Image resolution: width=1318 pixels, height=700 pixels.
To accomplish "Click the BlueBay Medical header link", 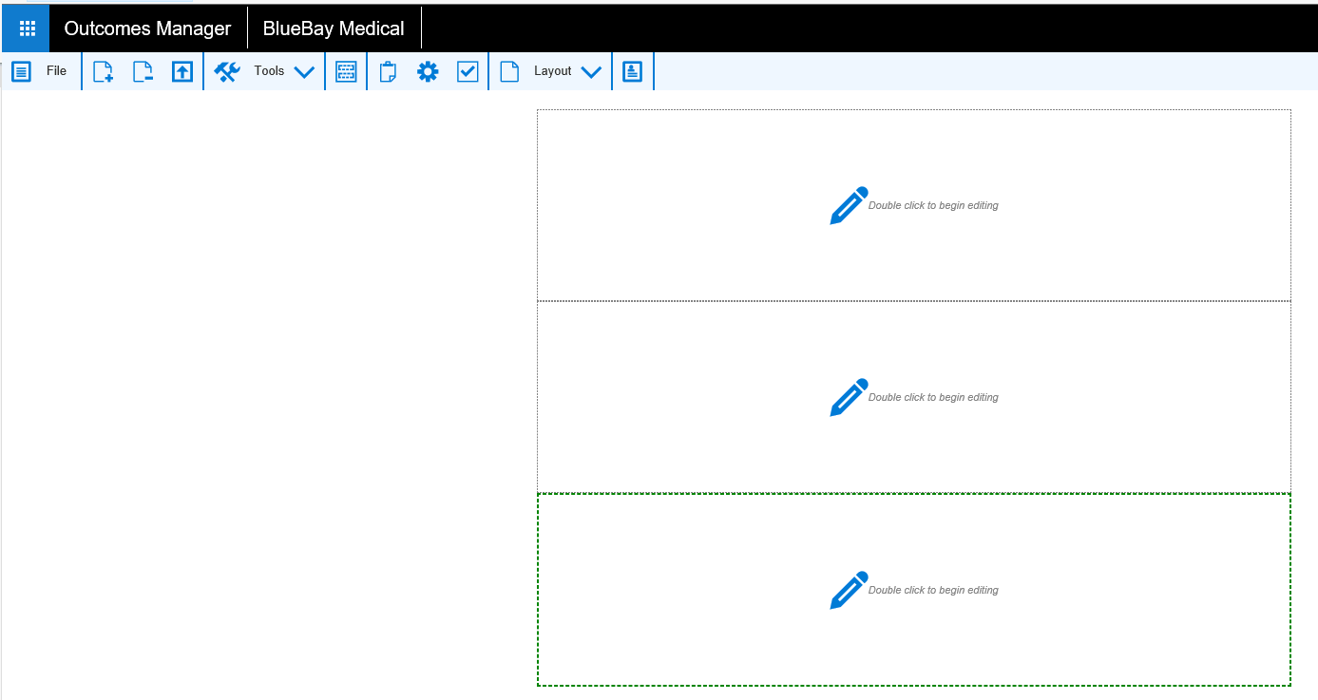I will coord(334,28).
